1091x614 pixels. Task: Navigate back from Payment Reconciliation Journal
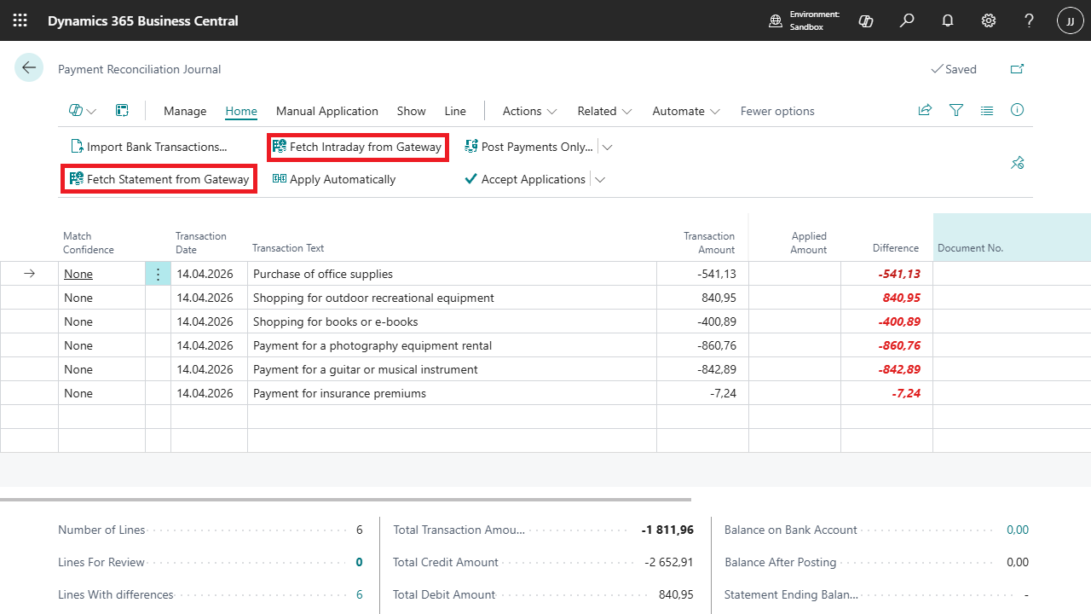pos(28,67)
